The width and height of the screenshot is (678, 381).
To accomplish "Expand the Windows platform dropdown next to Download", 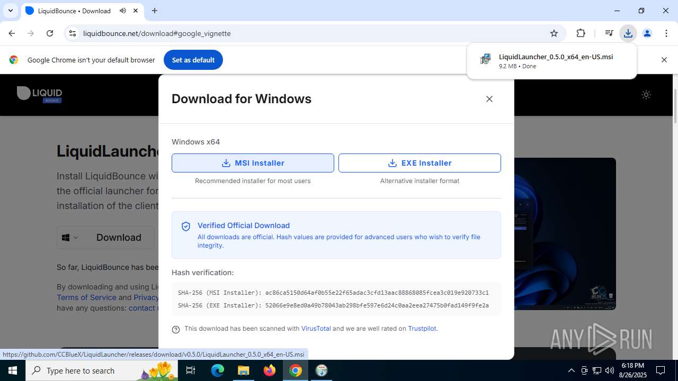I will pyautogui.click(x=70, y=238).
